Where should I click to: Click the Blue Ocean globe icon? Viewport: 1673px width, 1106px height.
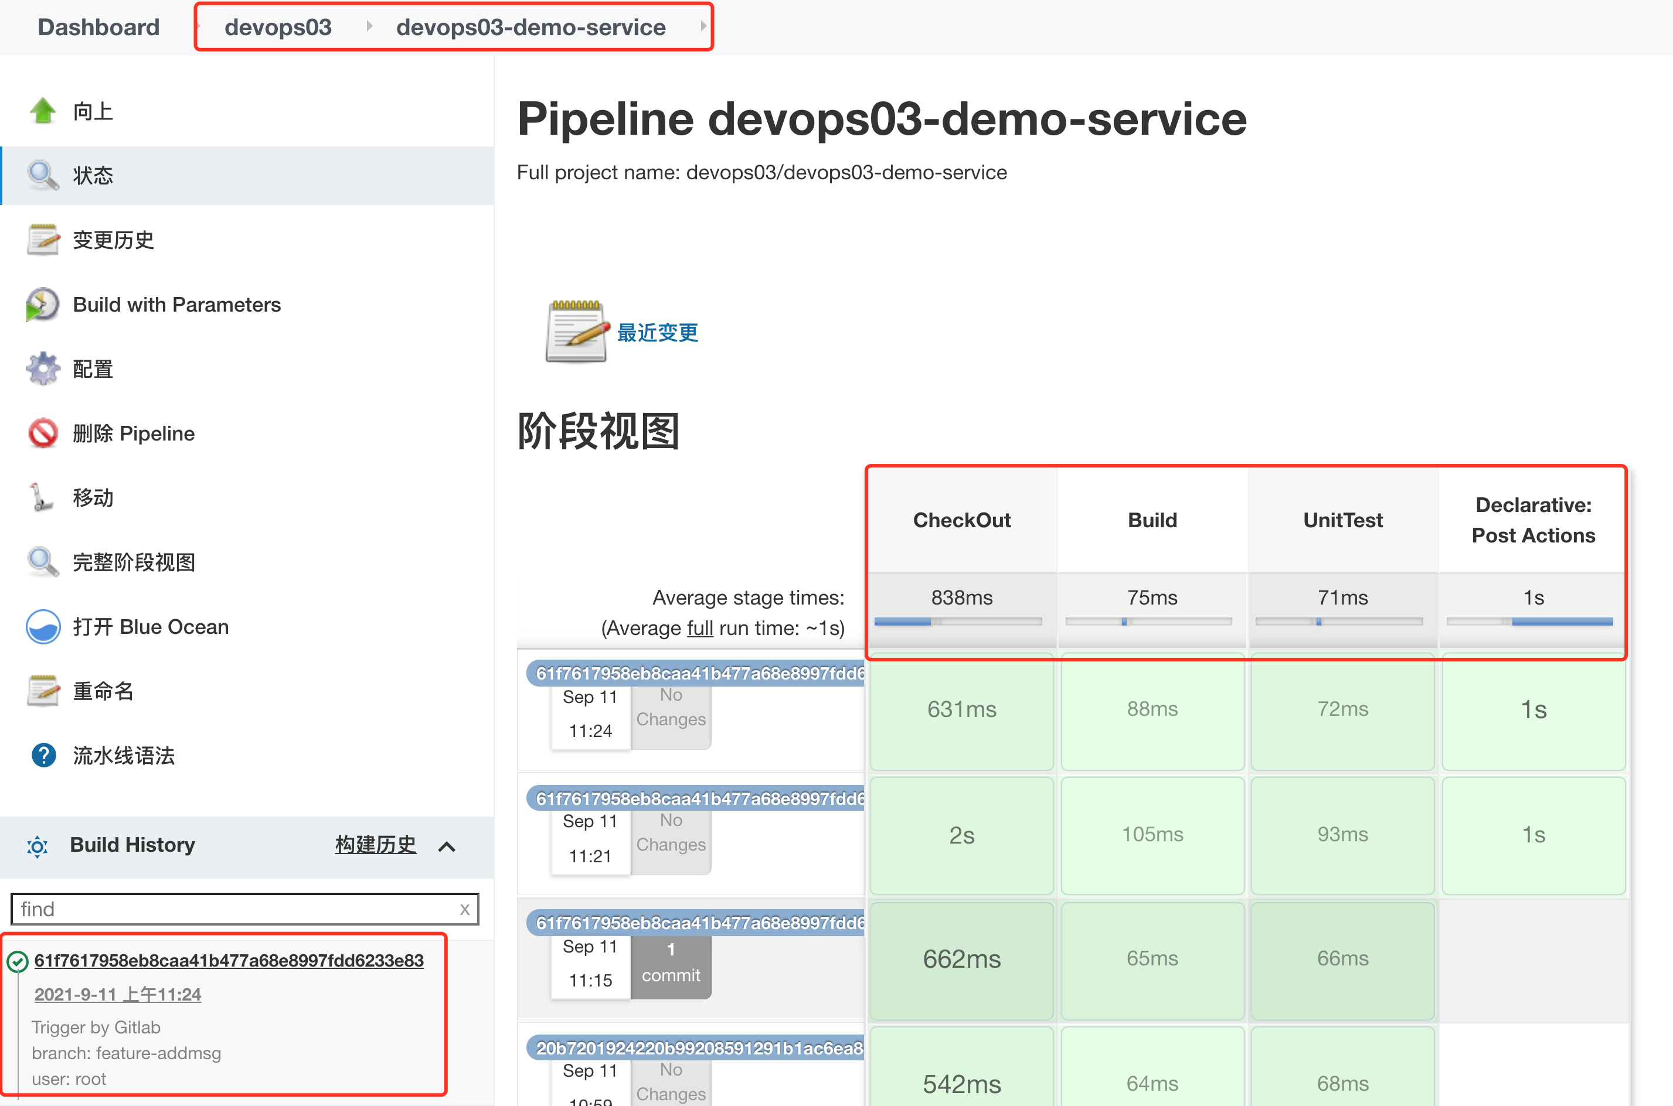(x=43, y=626)
